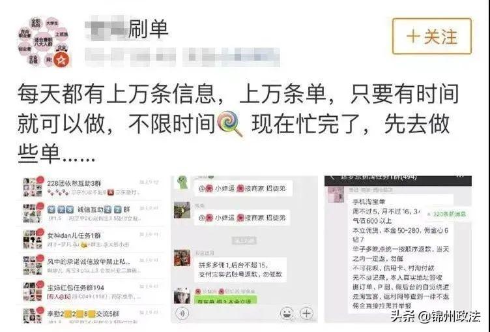
Task: Click the poster's round profile avatar
Action: [x=44, y=42]
